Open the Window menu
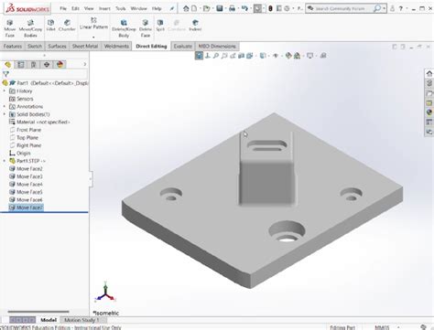 139,8
